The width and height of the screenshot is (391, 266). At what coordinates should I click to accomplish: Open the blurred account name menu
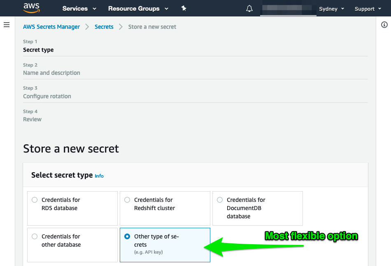click(x=288, y=9)
